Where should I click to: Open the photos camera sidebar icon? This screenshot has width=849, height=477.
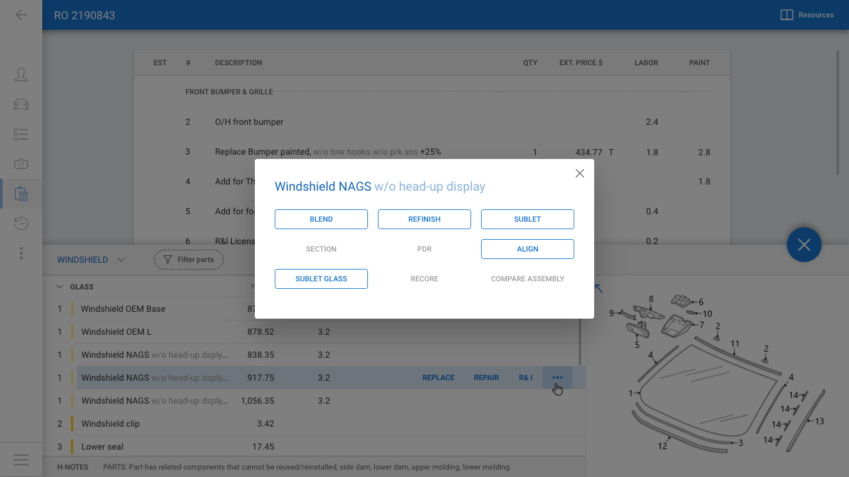pos(21,164)
